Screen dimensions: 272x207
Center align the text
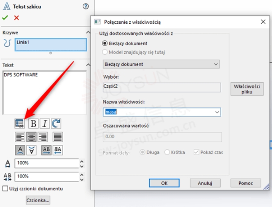pyautogui.click(x=32, y=137)
